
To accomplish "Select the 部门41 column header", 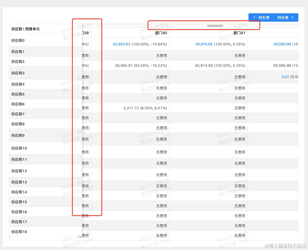I will coord(239,33).
